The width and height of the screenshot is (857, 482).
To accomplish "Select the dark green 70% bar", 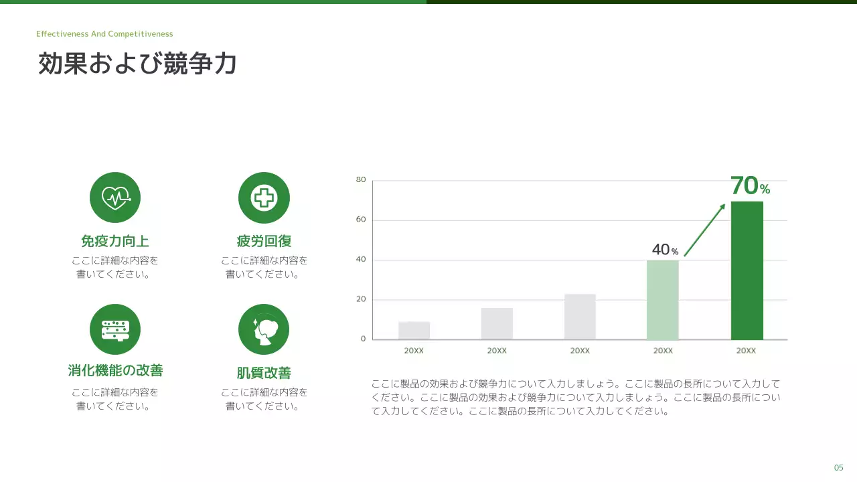I will pos(747,270).
